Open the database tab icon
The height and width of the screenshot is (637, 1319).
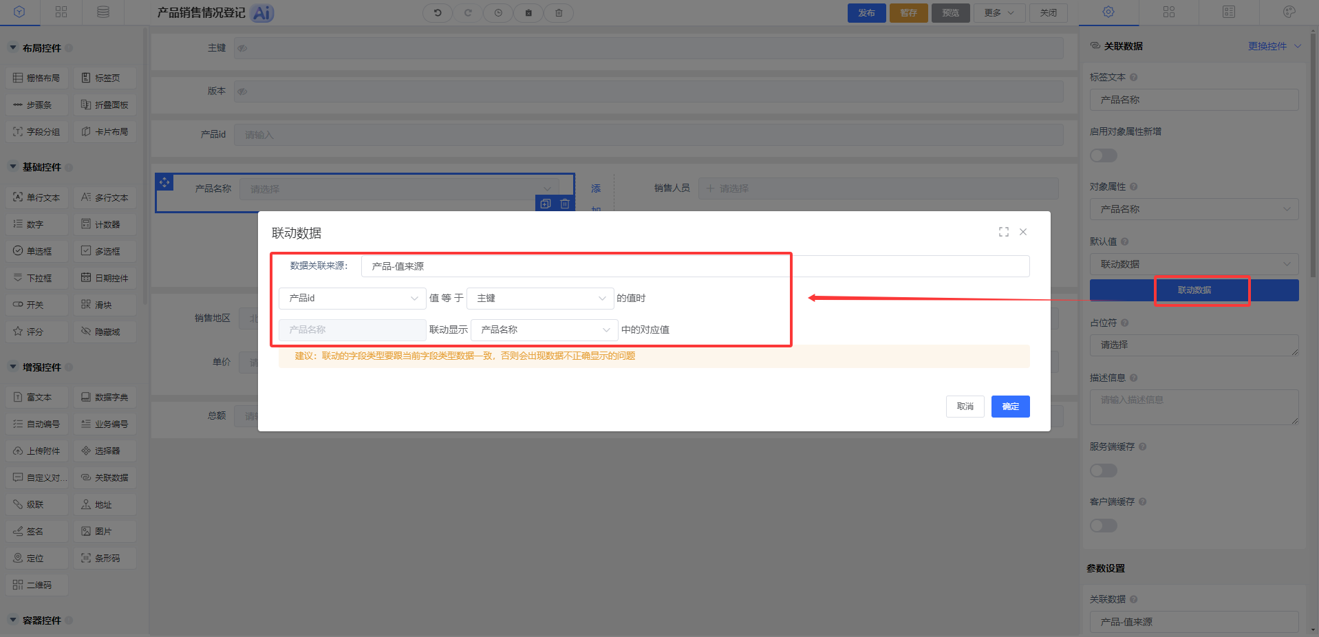(x=103, y=12)
